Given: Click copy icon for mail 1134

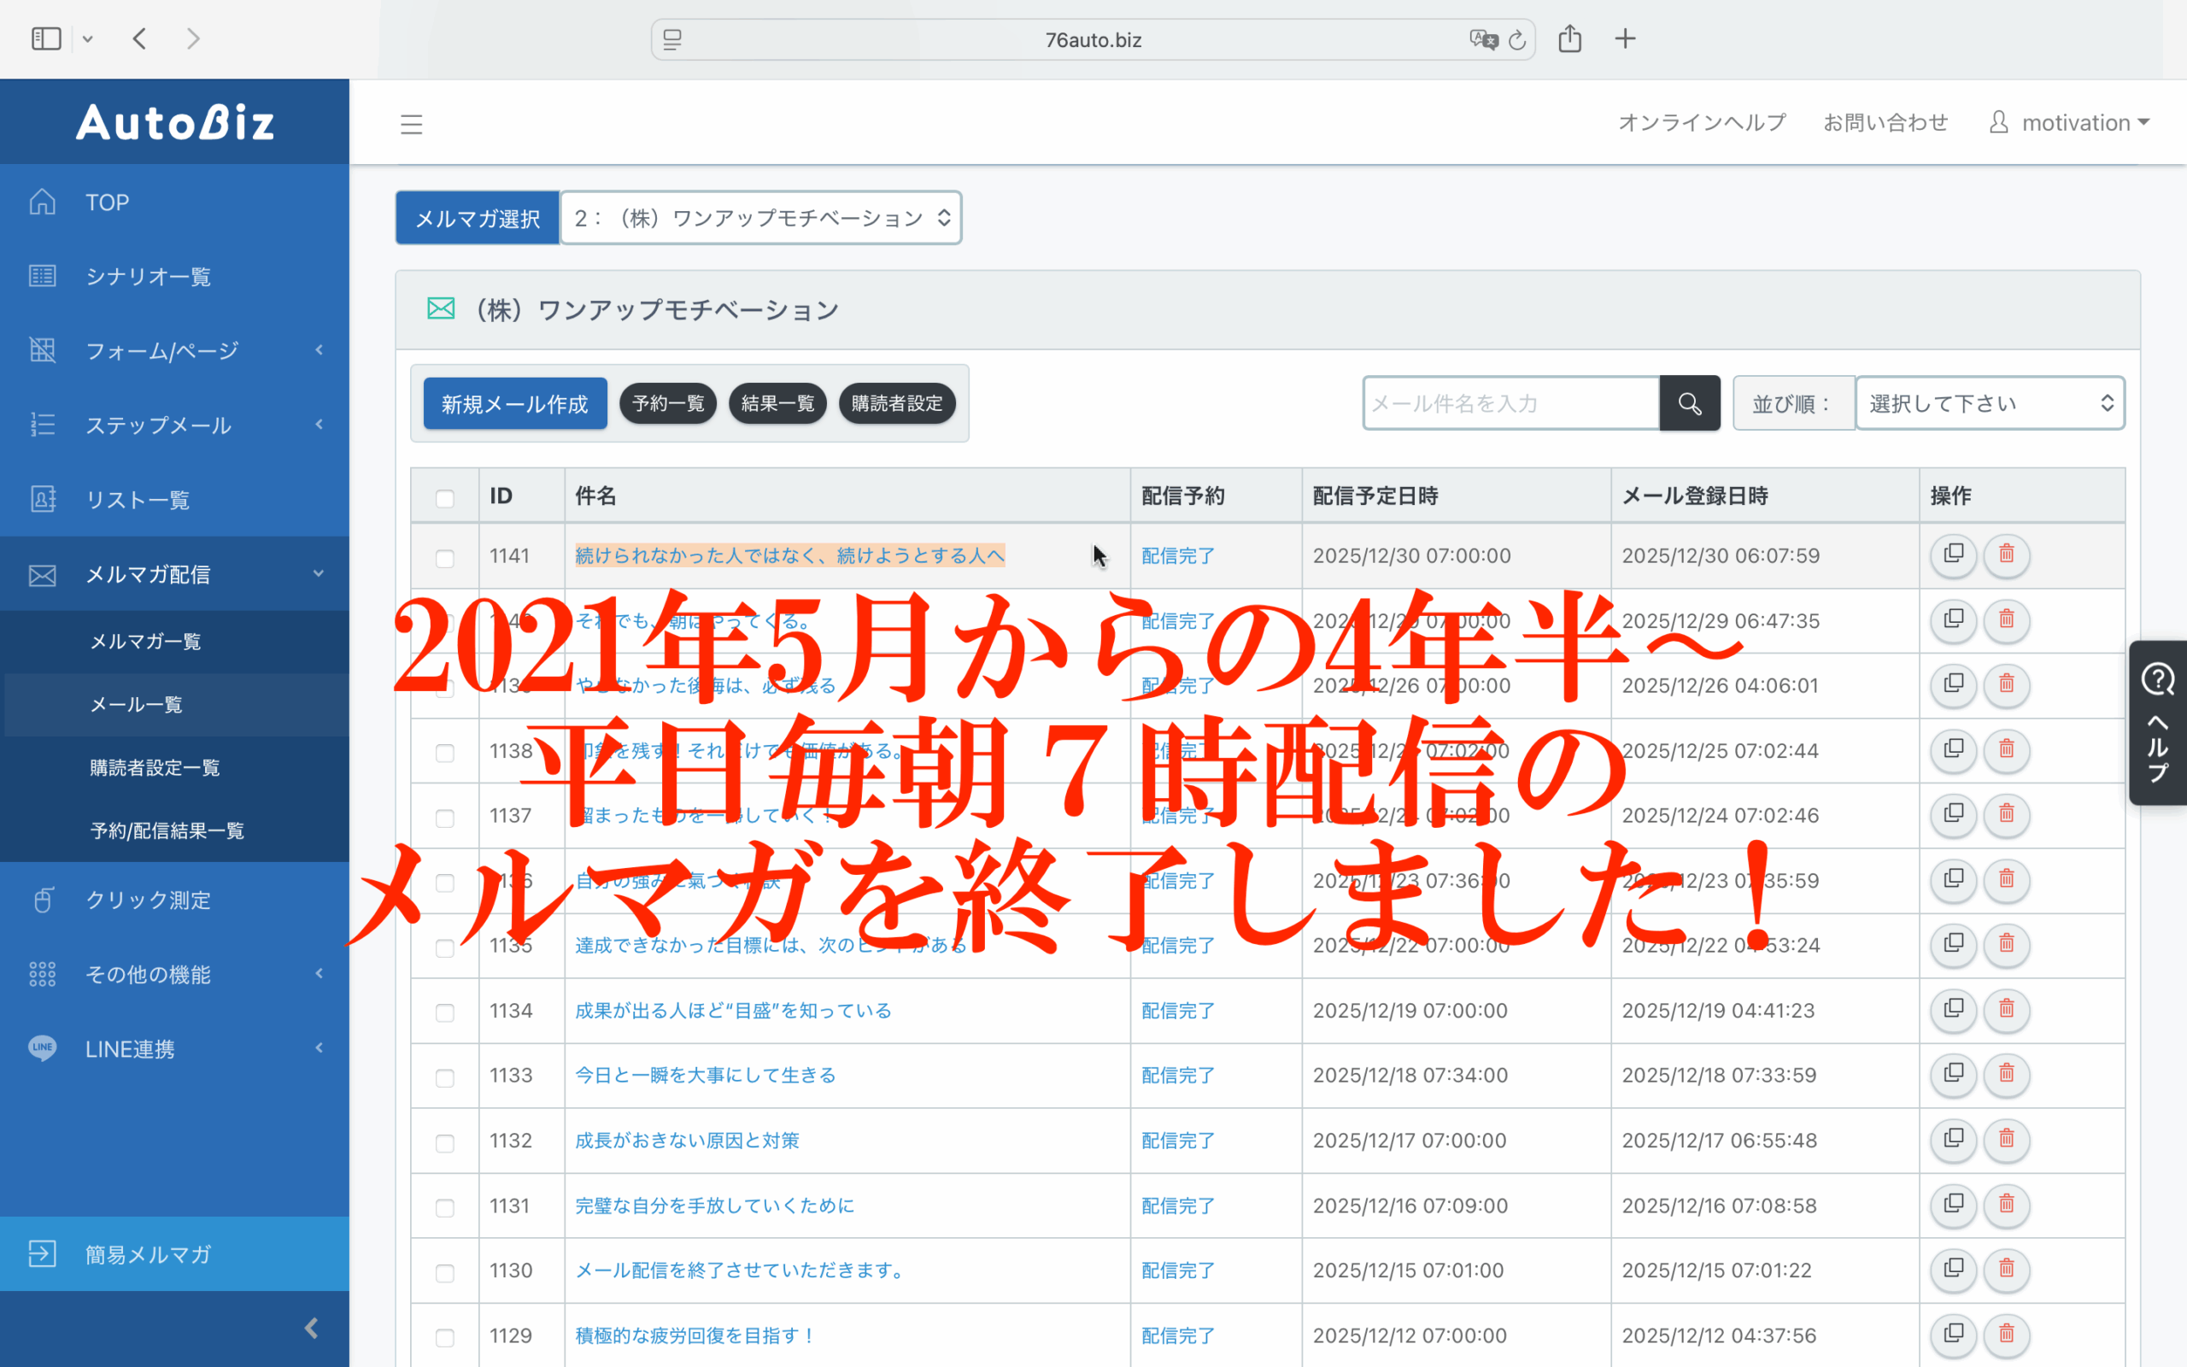Looking at the screenshot, I should (1953, 1009).
